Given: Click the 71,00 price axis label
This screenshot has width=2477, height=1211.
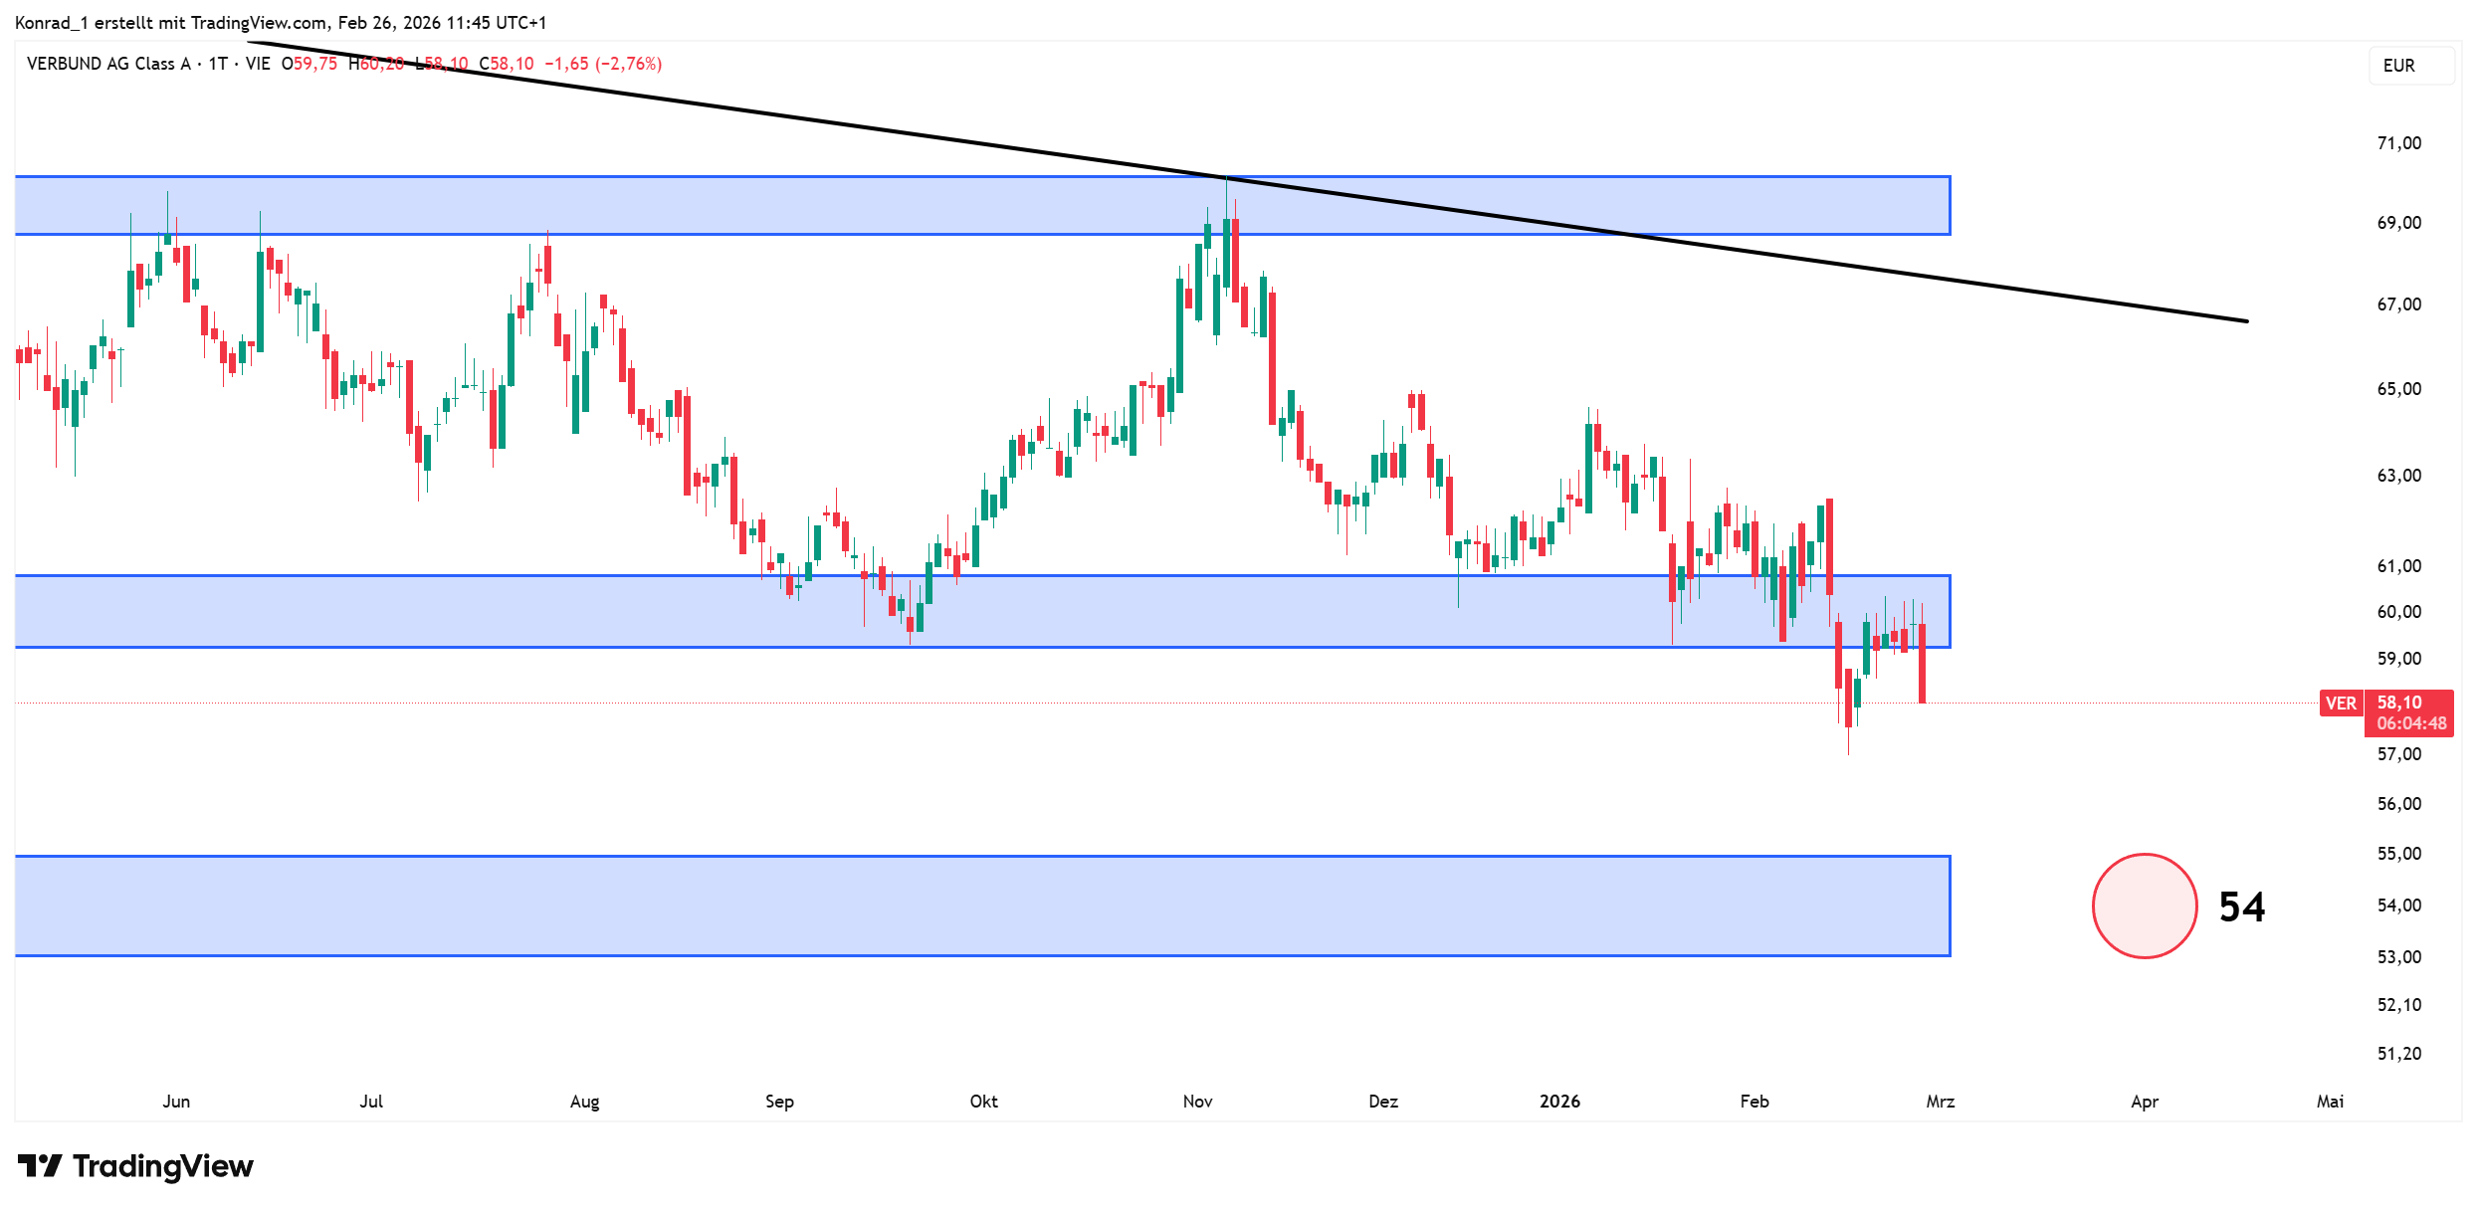Looking at the screenshot, I should pyautogui.click(x=2398, y=143).
